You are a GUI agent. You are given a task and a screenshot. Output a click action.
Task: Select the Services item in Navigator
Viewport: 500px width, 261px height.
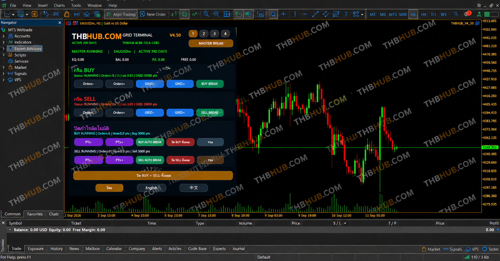pos(21,61)
